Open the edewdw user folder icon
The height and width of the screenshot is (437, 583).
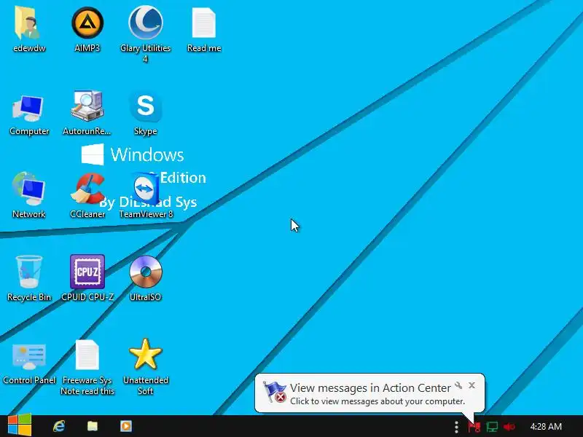28,23
